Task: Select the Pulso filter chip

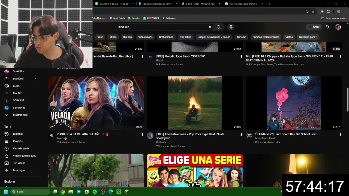Action: point(100,37)
